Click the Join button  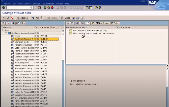tap(36, 18)
